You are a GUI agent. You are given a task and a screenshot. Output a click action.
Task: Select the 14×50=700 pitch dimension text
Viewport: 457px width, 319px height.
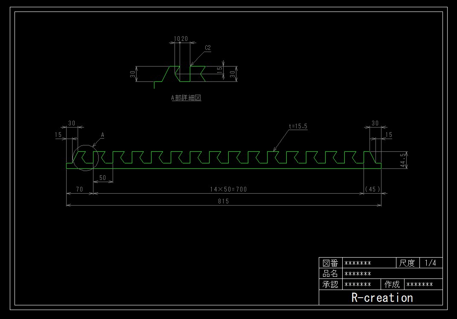(229, 189)
